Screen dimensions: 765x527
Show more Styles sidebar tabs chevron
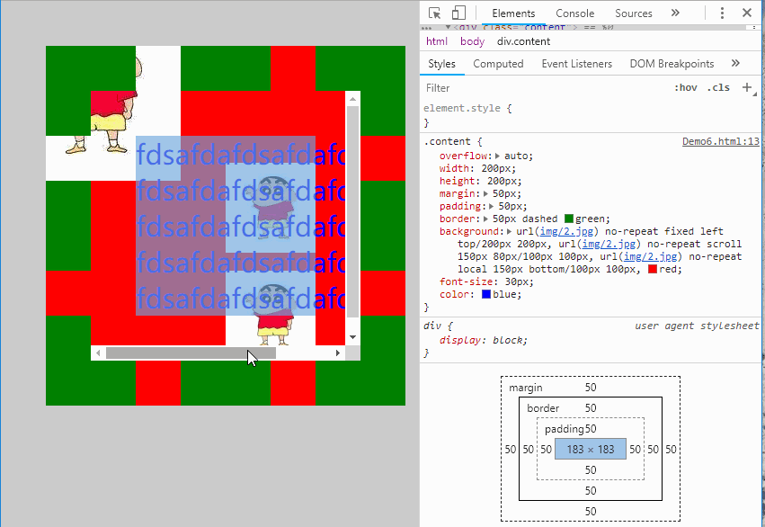tap(735, 63)
